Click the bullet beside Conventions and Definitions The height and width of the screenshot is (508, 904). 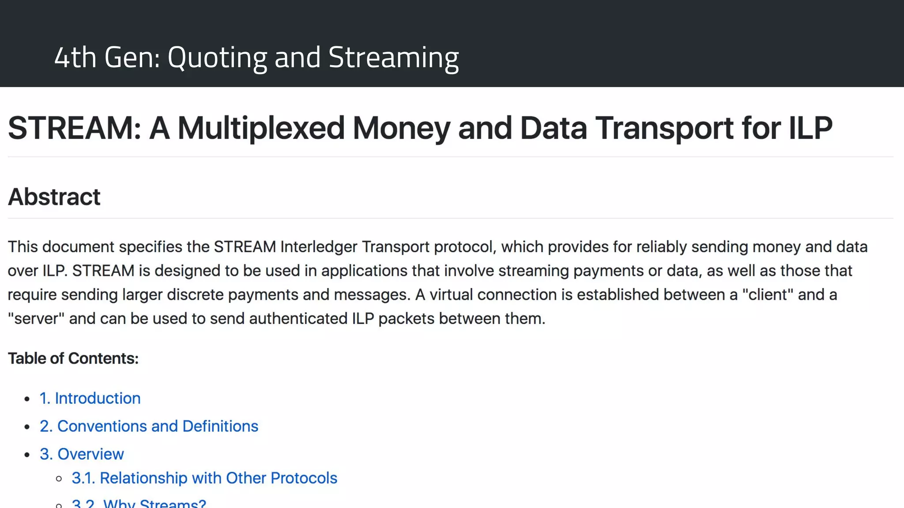tap(27, 427)
